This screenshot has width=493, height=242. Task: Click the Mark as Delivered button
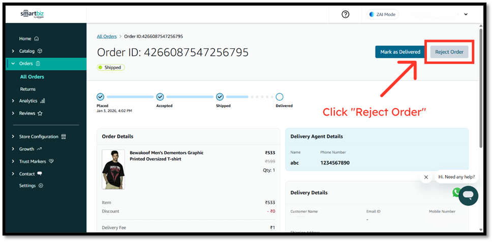click(x=400, y=52)
